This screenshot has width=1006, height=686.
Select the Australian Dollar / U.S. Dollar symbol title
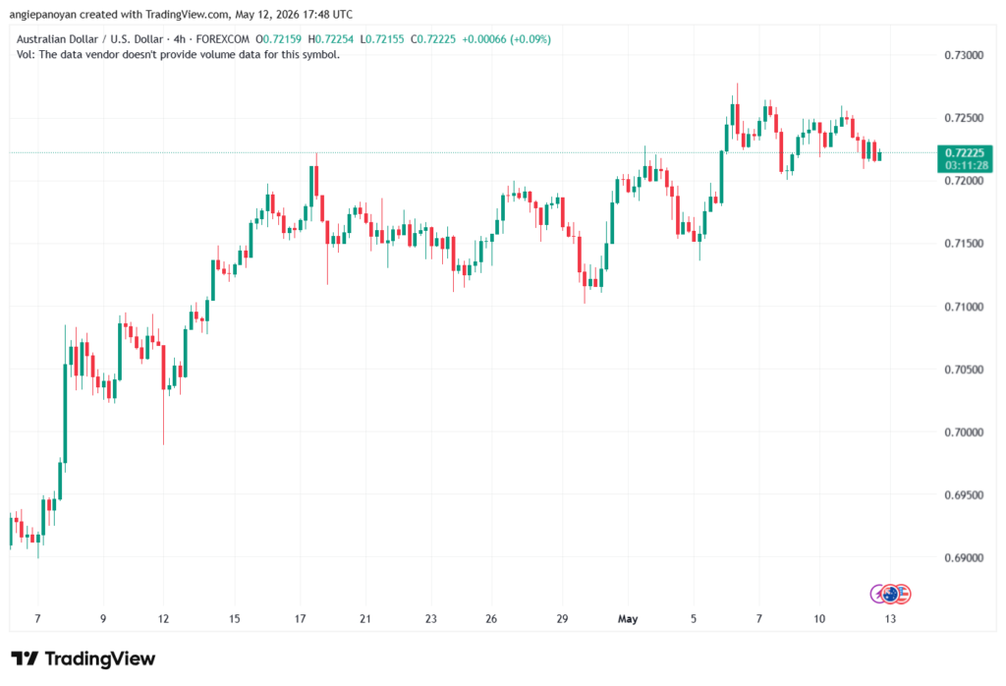89,39
